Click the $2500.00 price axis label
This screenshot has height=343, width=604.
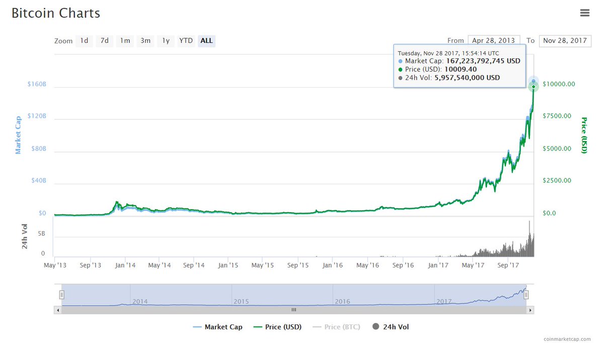(x=557, y=181)
